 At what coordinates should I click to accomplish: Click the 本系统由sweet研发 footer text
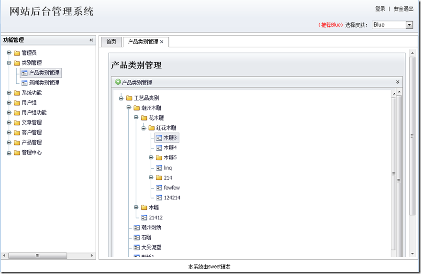click(209, 267)
